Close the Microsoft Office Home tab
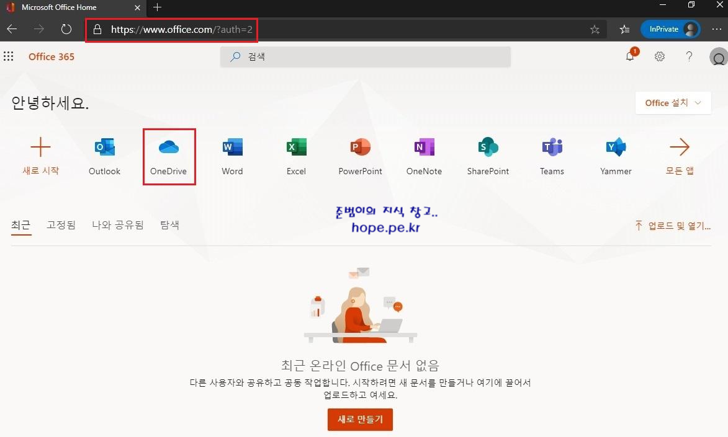728x437 pixels. pyautogui.click(x=137, y=7)
